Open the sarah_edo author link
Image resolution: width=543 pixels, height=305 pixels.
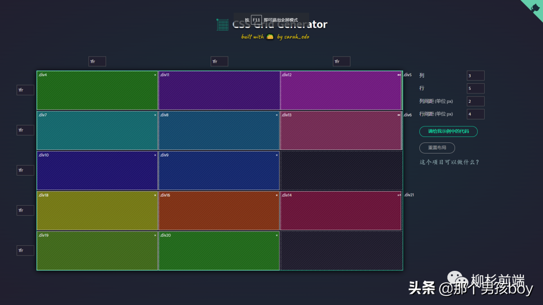[297, 37]
